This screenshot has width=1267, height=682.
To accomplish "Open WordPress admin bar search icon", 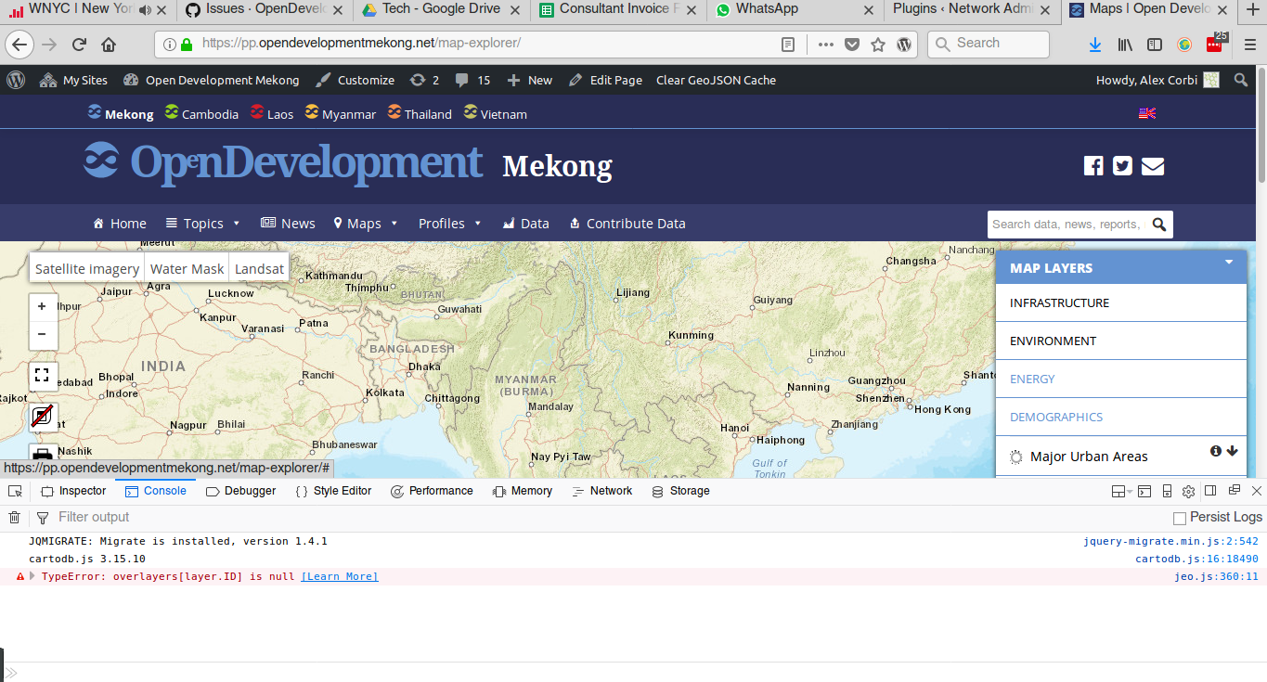I will point(1241,80).
